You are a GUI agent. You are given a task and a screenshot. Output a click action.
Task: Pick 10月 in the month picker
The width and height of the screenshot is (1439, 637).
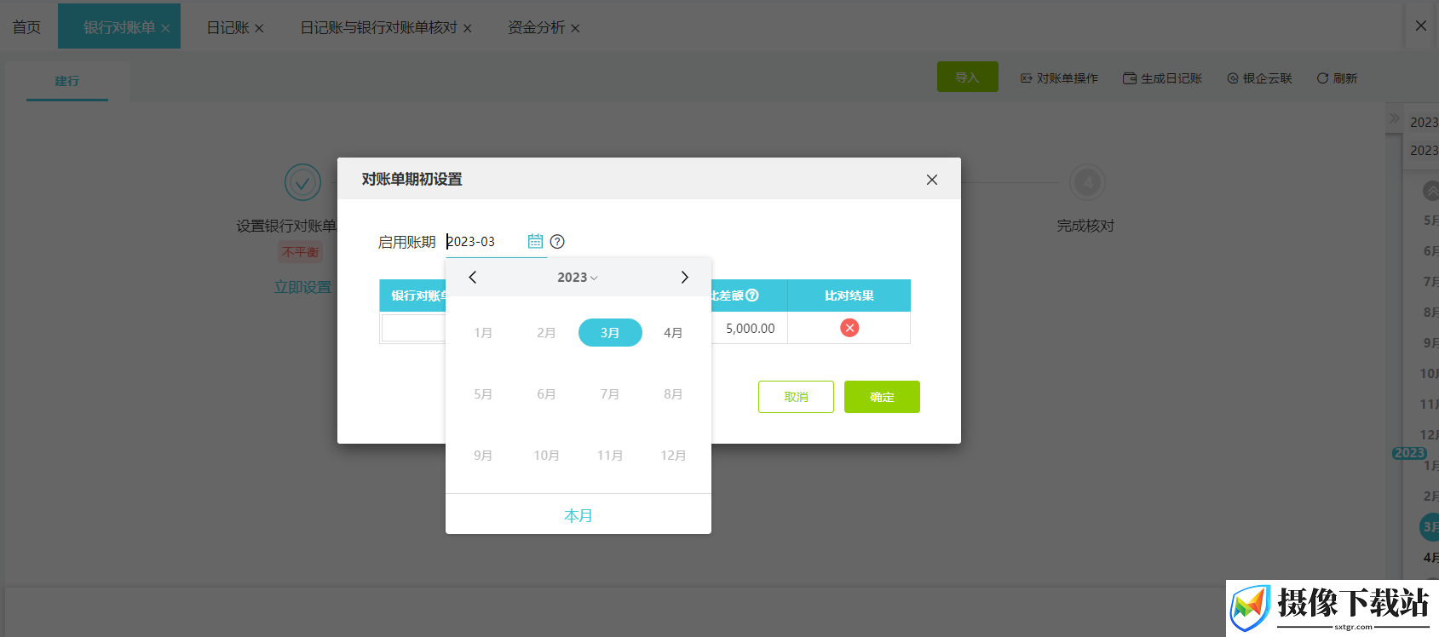546,456
